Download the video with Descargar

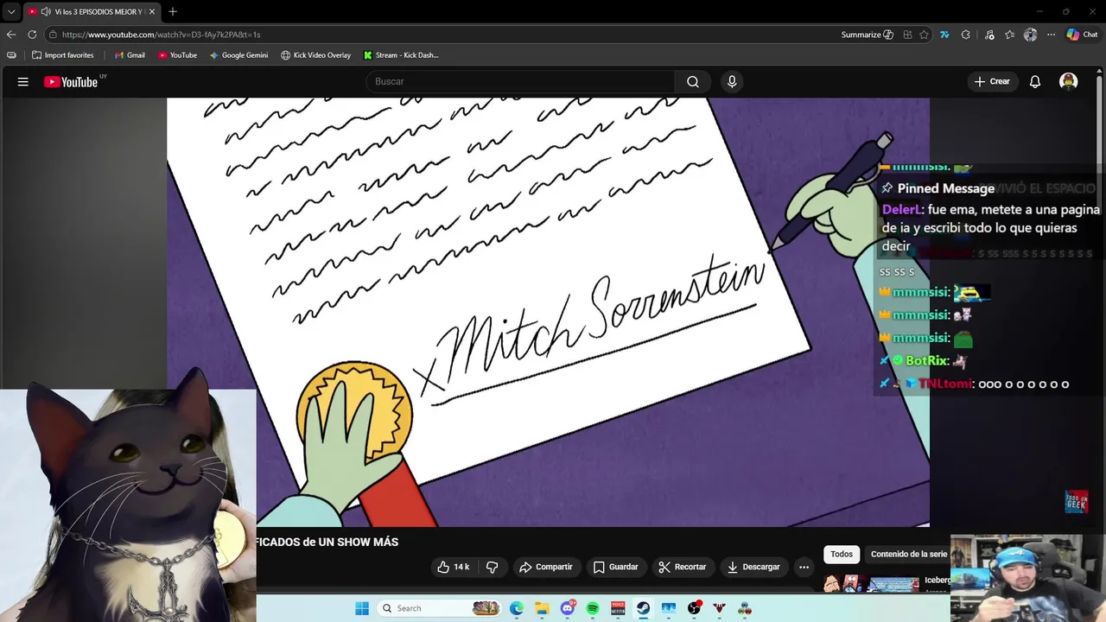[x=753, y=567]
